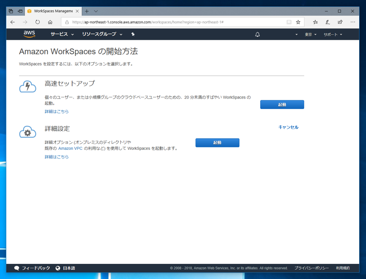Open the 利用規約 link
Viewport: 366px width, 279px height.
tap(343, 268)
